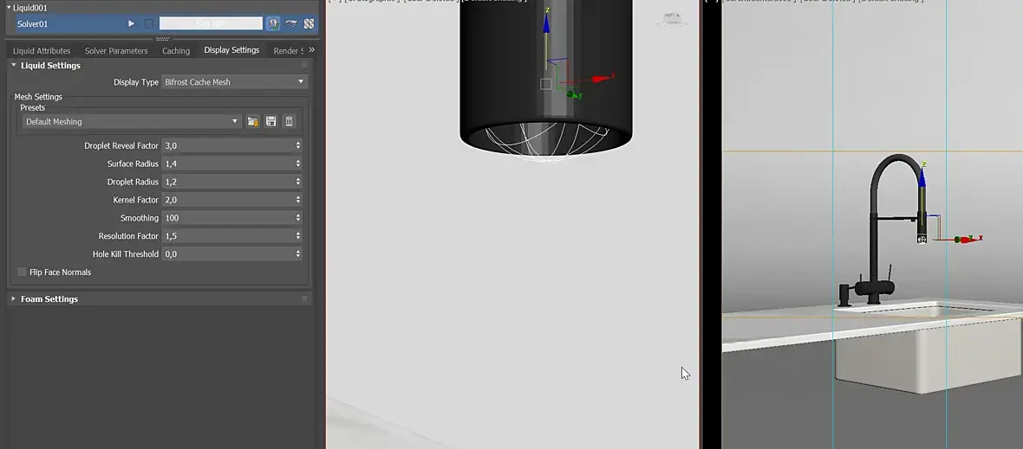Click the blue Z axis arrow in left viewport
Image resolution: width=1023 pixels, height=449 pixels.
(x=547, y=23)
